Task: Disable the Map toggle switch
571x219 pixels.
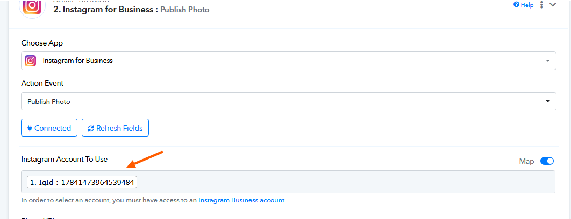Action: (547, 161)
